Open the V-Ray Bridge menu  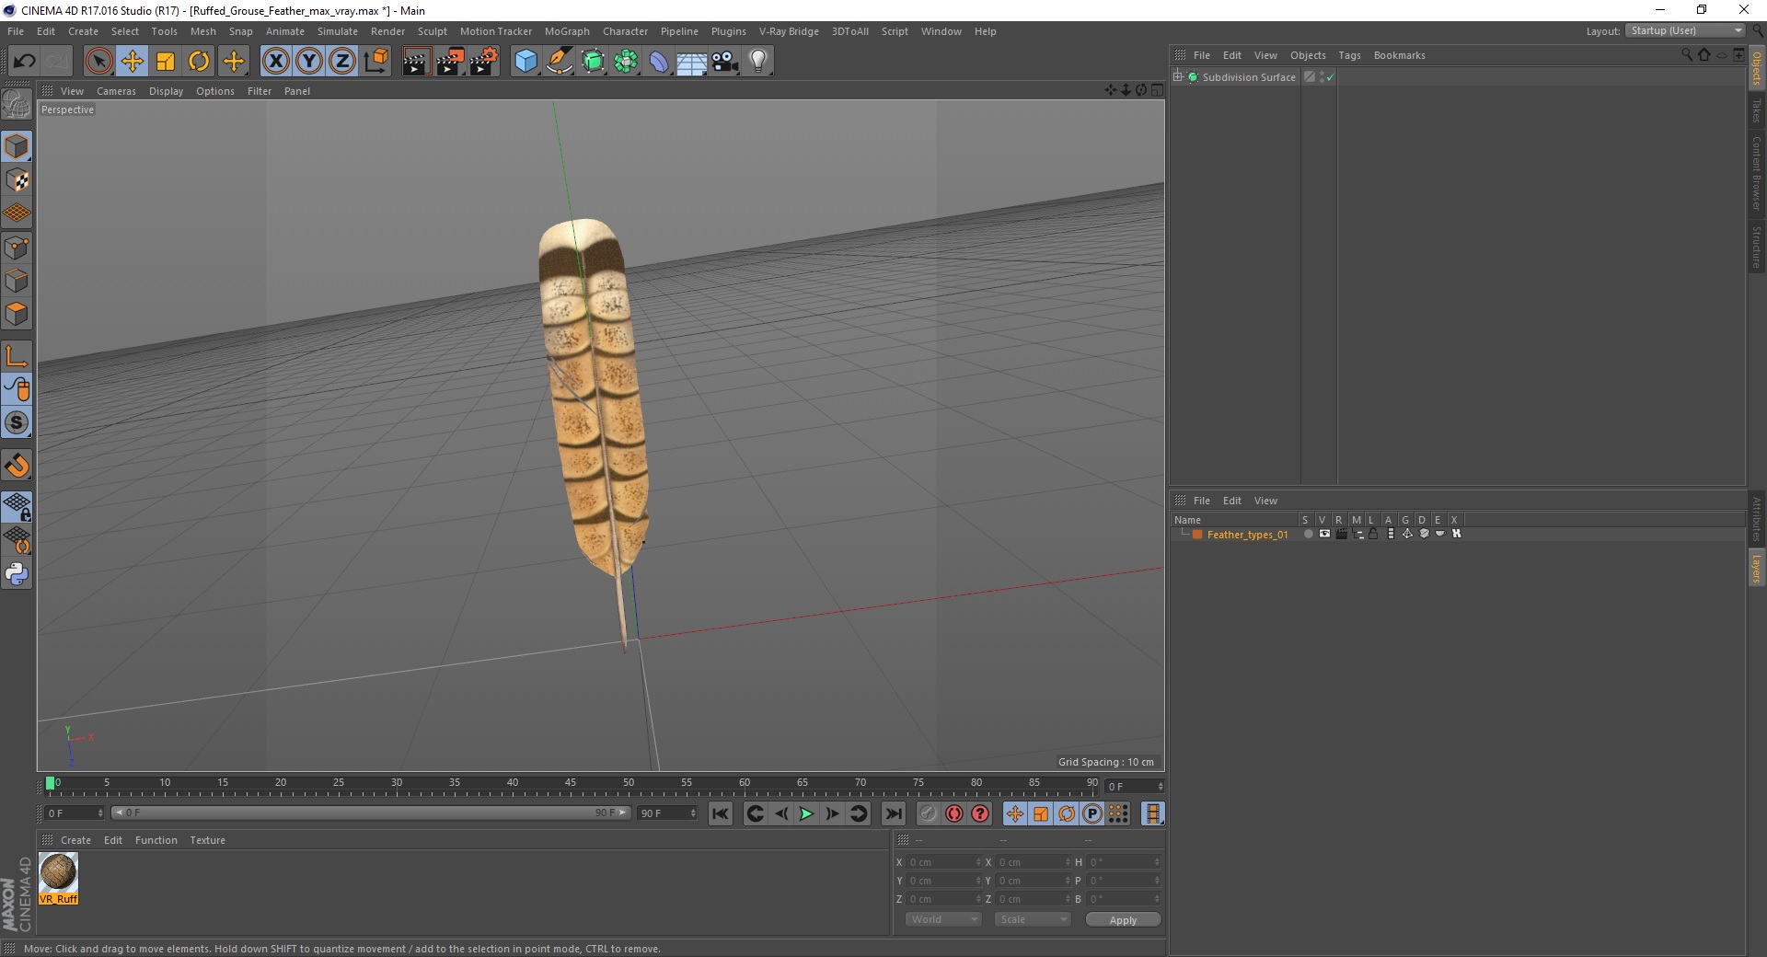click(789, 31)
